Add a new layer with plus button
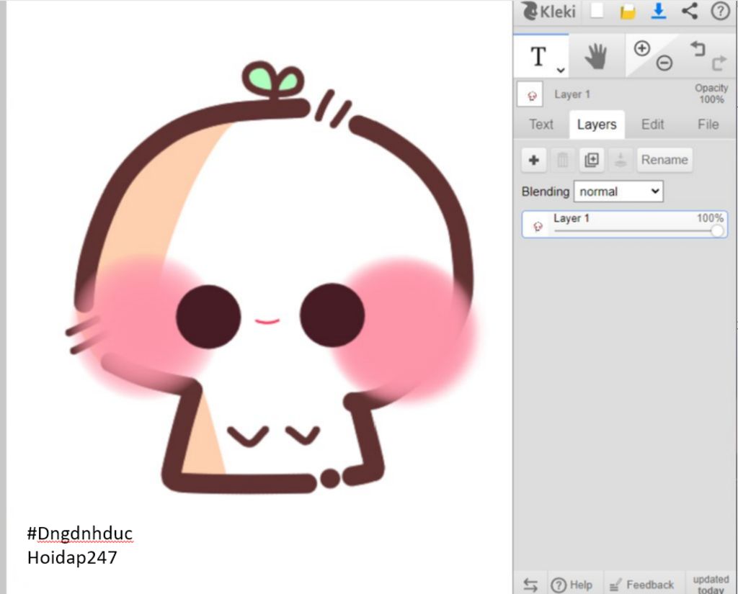 (534, 160)
